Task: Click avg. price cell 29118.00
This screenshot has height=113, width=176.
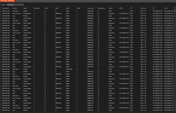Action: point(91,50)
